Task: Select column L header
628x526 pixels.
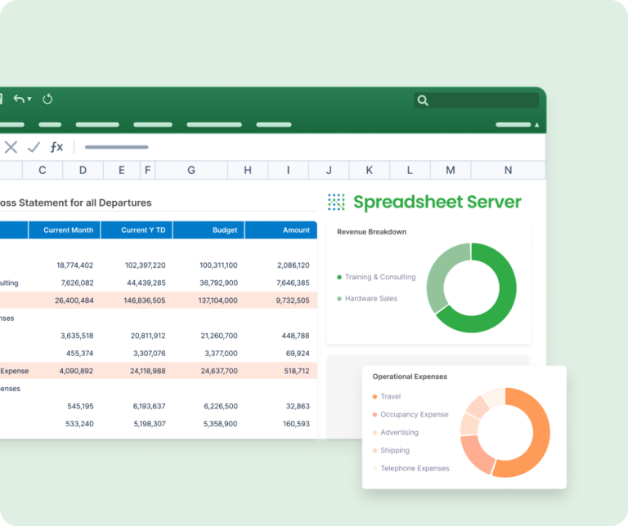Action: (x=410, y=170)
